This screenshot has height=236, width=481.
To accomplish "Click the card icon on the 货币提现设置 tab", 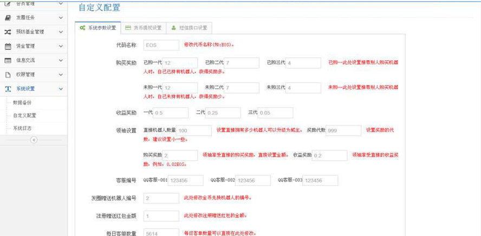I will 128,28.
